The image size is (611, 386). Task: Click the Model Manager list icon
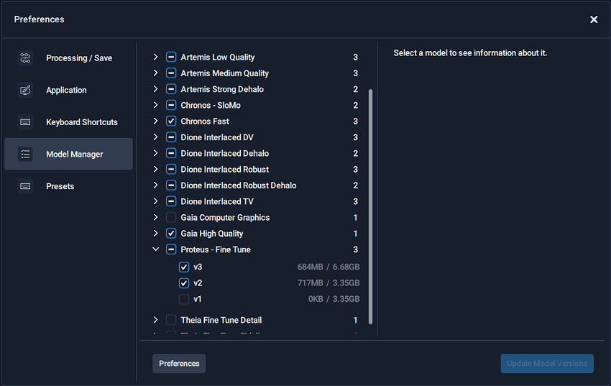pos(25,155)
